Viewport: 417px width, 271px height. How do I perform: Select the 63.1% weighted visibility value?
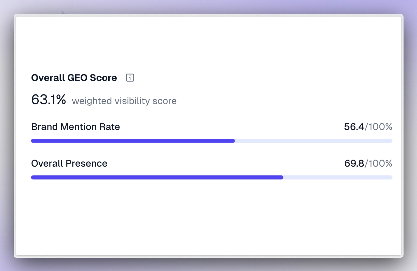tap(49, 100)
